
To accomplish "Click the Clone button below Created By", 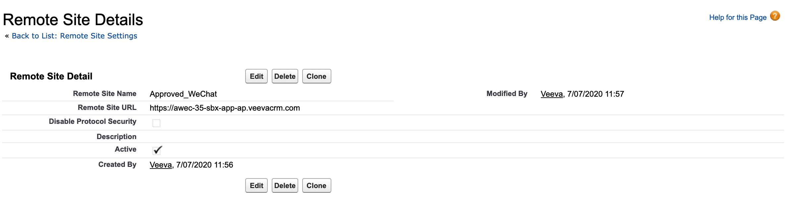I will point(316,185).
